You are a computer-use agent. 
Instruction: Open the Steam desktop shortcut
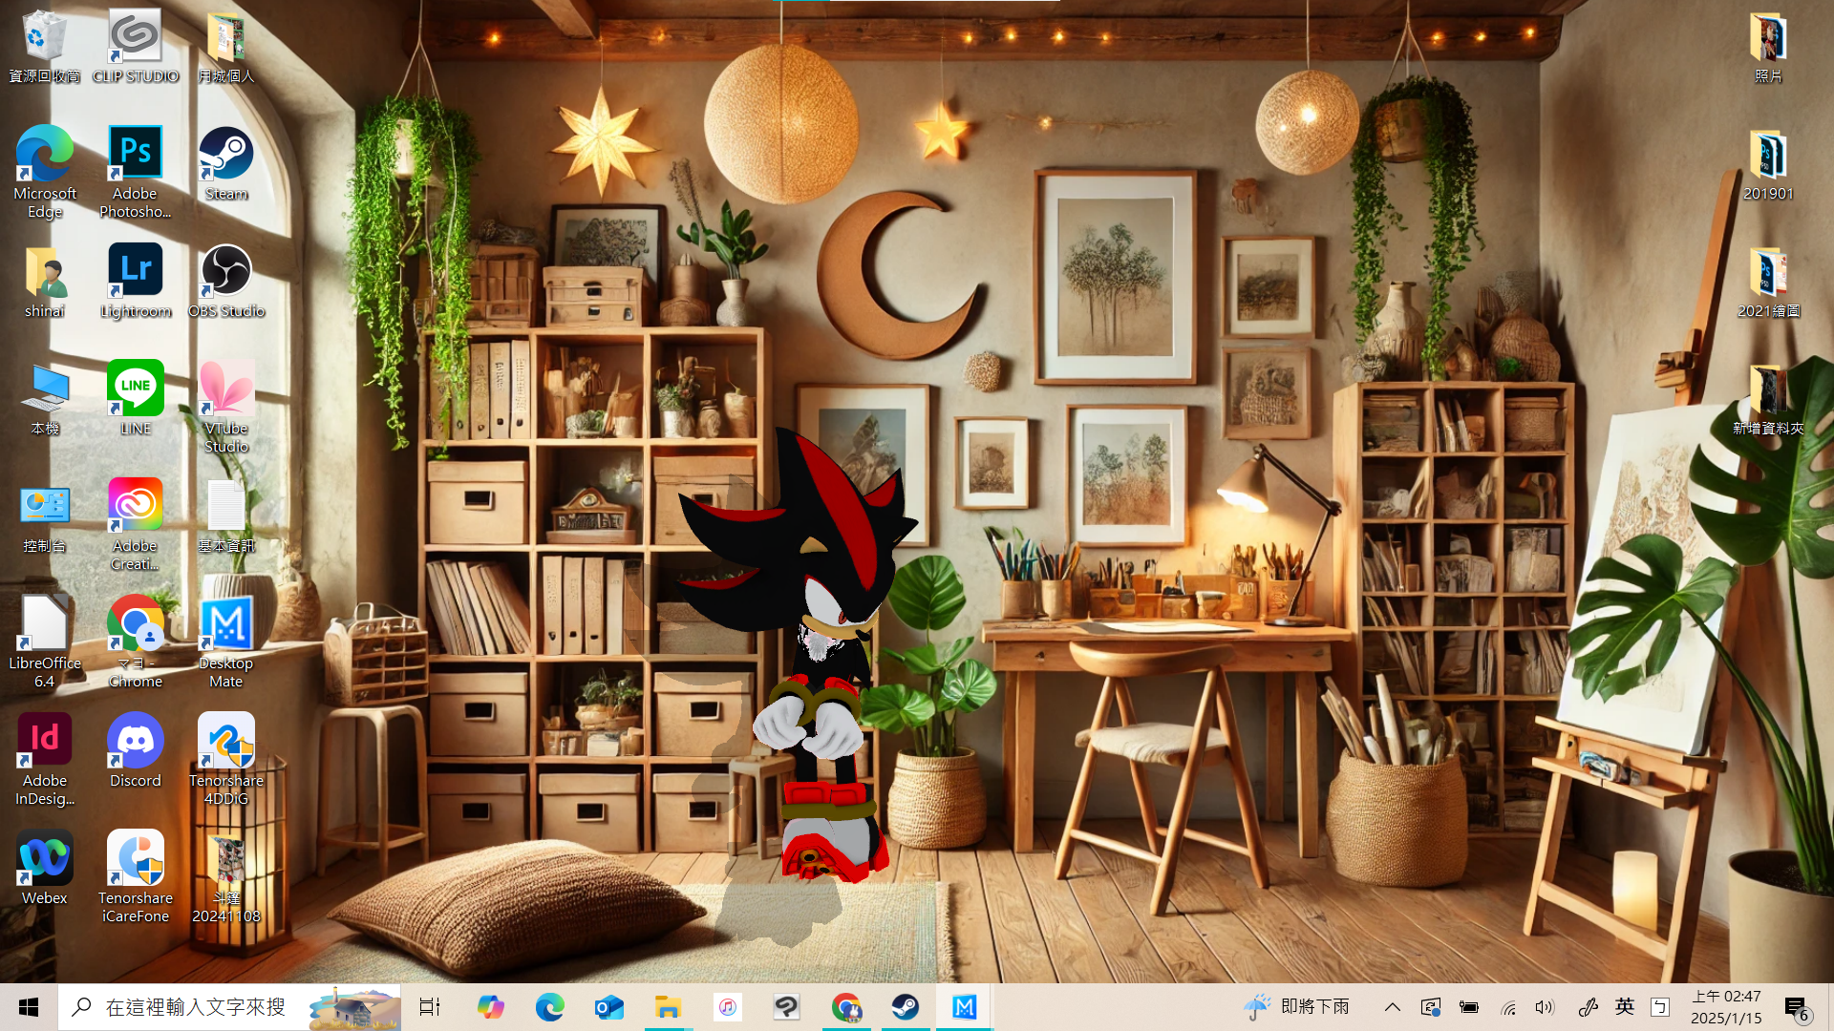click(226, 164)
